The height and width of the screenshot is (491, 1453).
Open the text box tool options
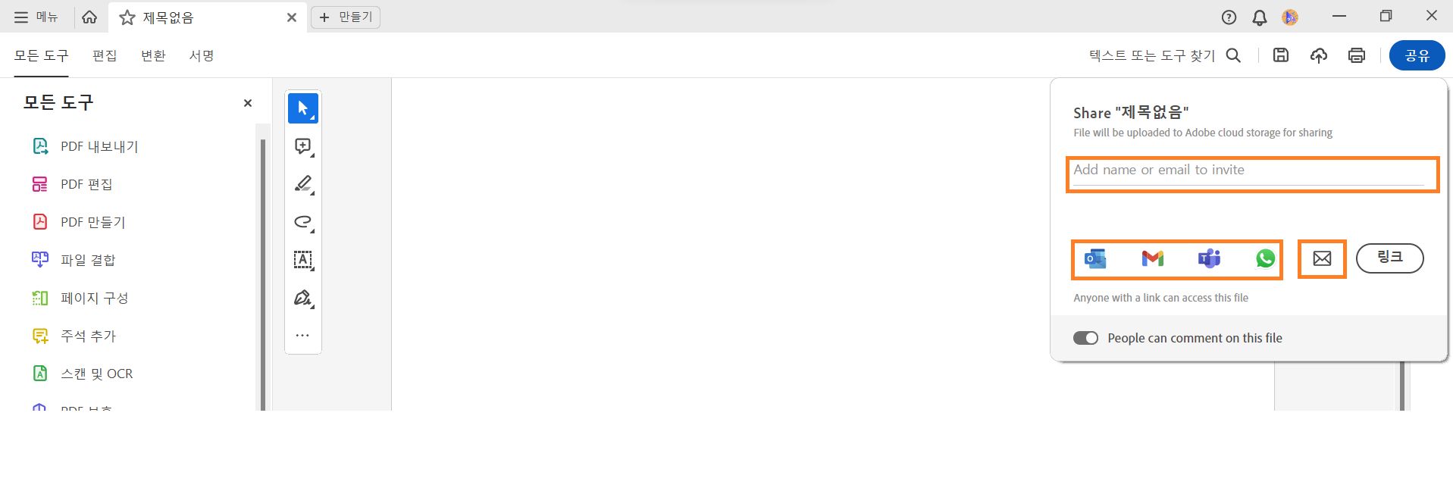click(x=303, y=260)
